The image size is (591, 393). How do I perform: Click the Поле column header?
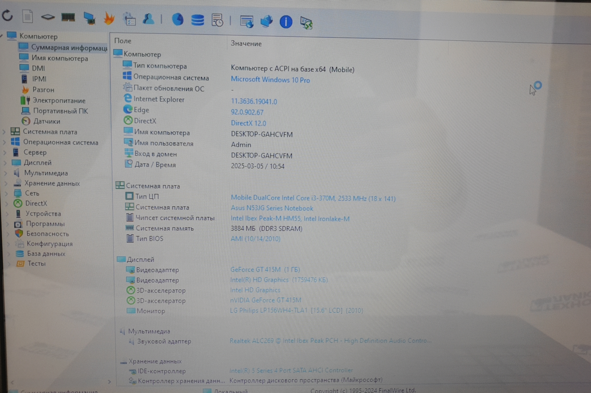click(x=123, y=41)
